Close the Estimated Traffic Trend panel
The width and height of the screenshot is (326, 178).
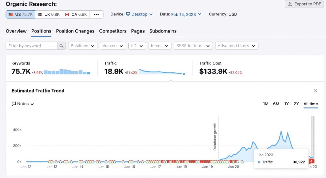pos(315,91)
